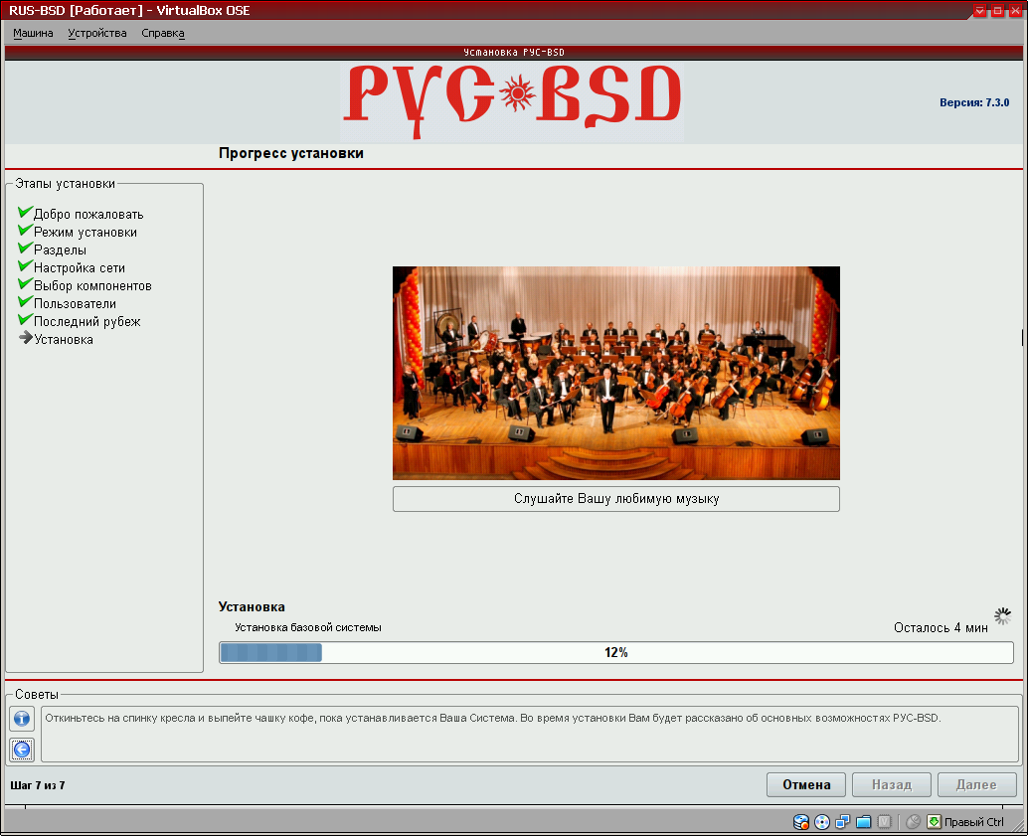Click the РУС-BSD logo banner

point(513,102)
